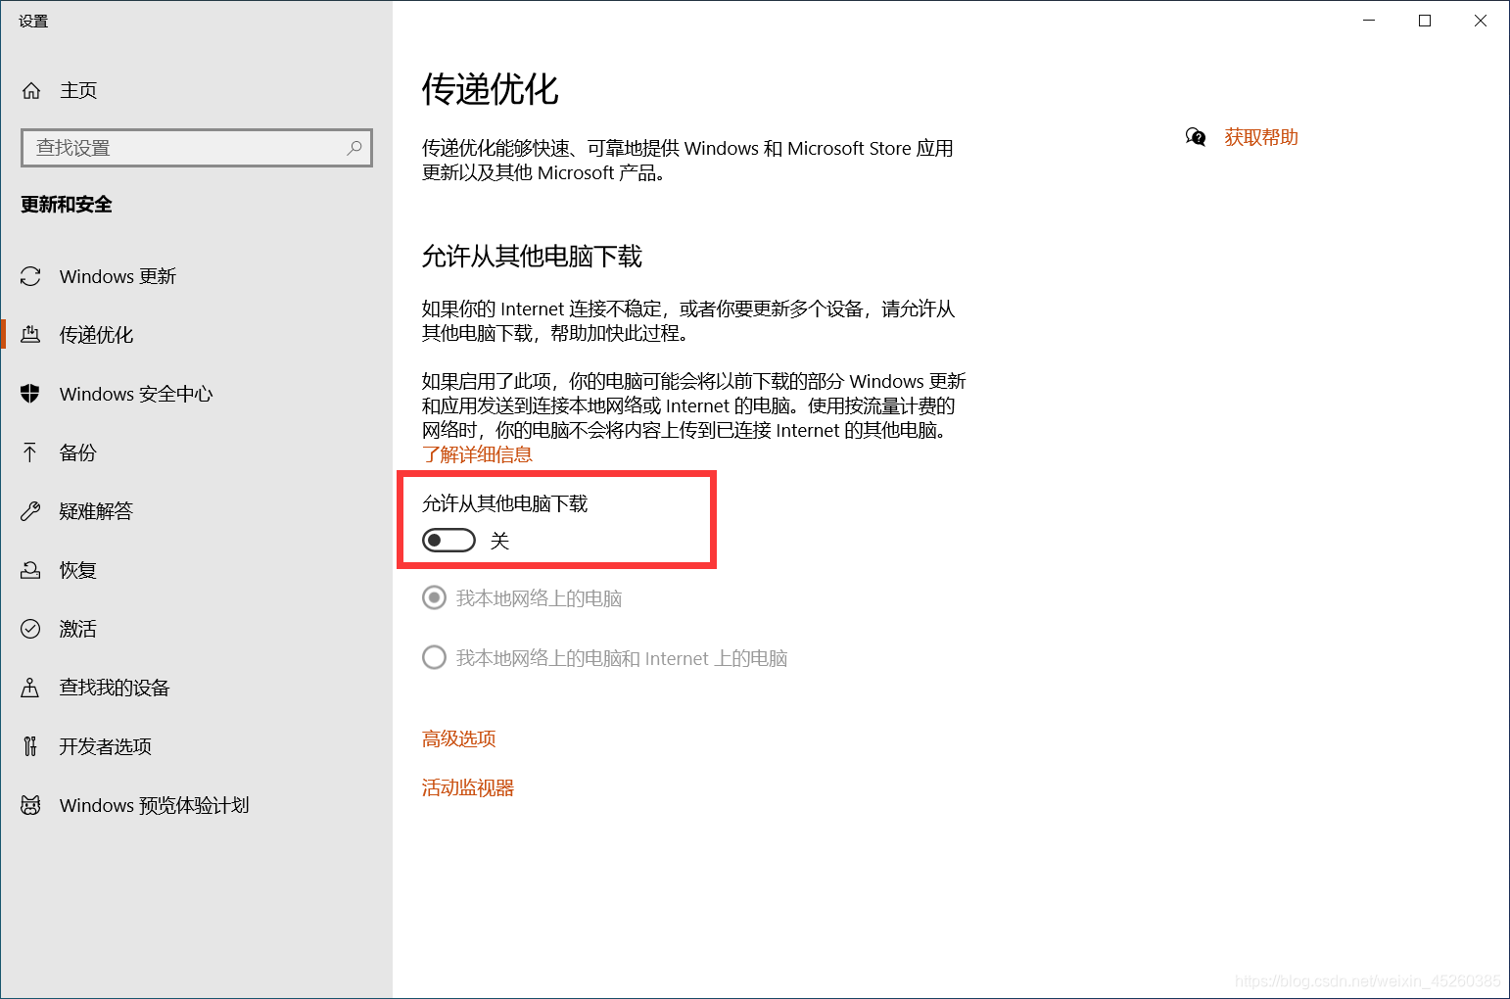Select 我本地网络上的电脑和 Internet 上的电脑 radio
Viewport: 1510px width, 999px height.
coord(434,657)
